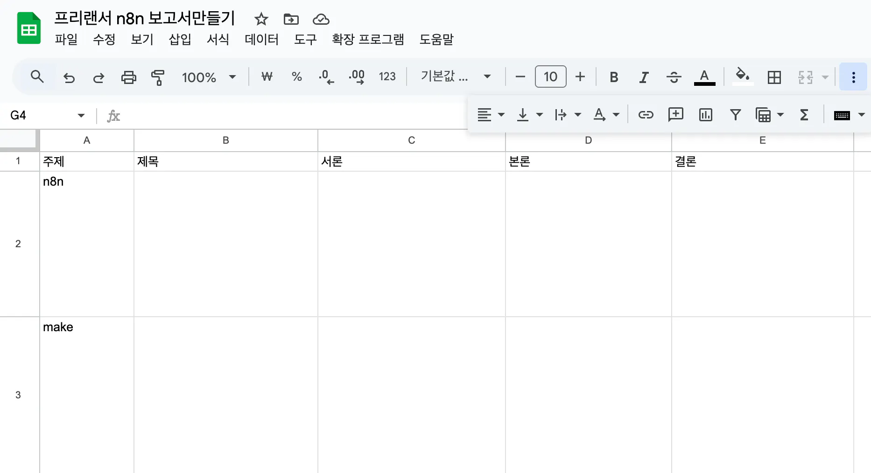This screenshot has width=871, height=473.
Task: Open the 123 number formats menu
Action: 387,77
